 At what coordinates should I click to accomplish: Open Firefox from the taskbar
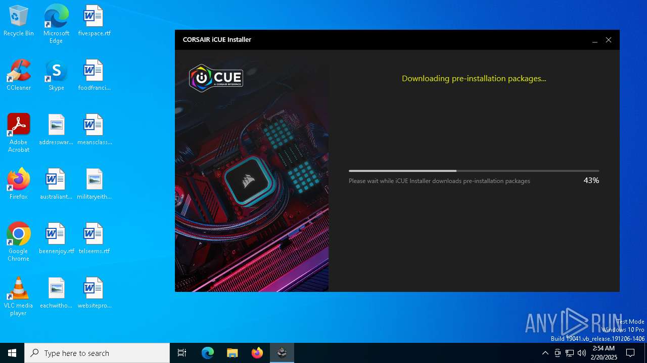(257, 353)
